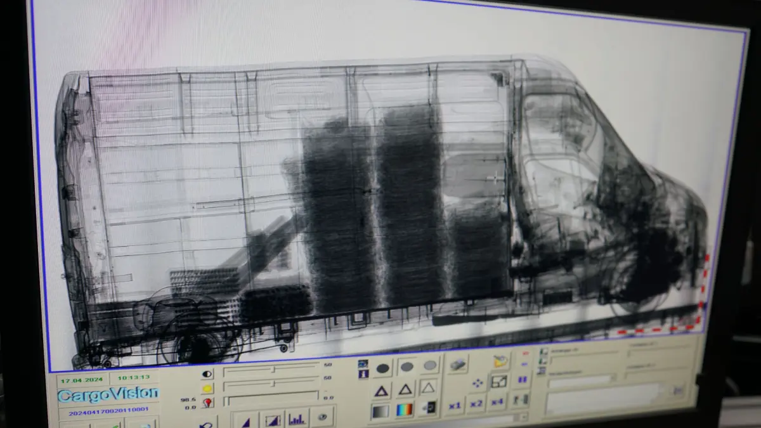Toggle the lightest gray oval filter
The image size is (761, 428).
point(430,365)
